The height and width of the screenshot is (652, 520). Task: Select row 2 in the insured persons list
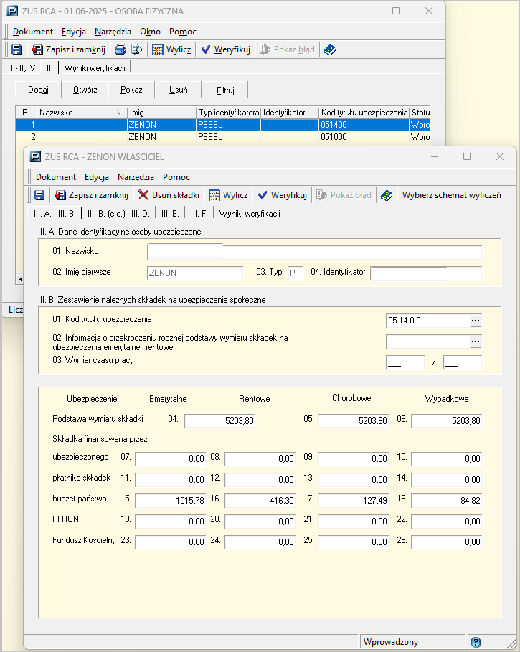[143, 136]
